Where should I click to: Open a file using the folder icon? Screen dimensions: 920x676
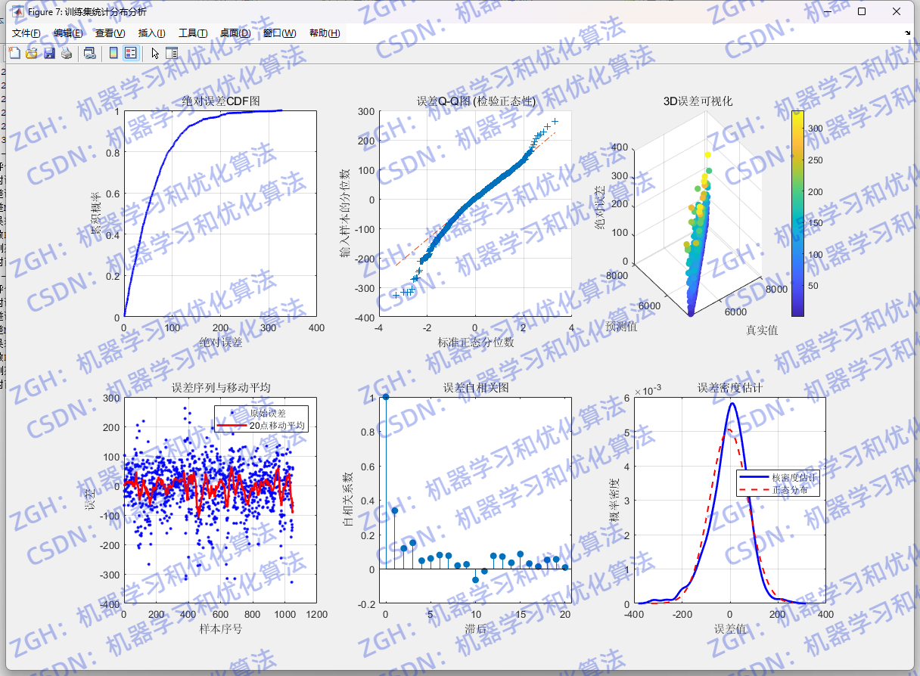pos(32,53)
